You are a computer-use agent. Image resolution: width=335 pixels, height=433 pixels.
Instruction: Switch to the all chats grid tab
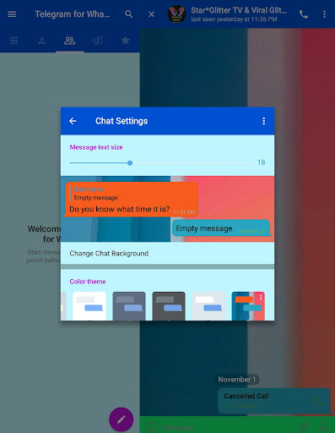tap(14, 41)
